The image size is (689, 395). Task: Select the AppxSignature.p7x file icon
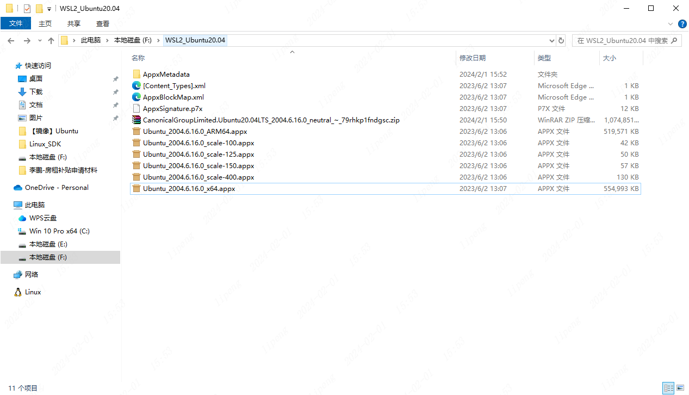[x=136, y=108]
